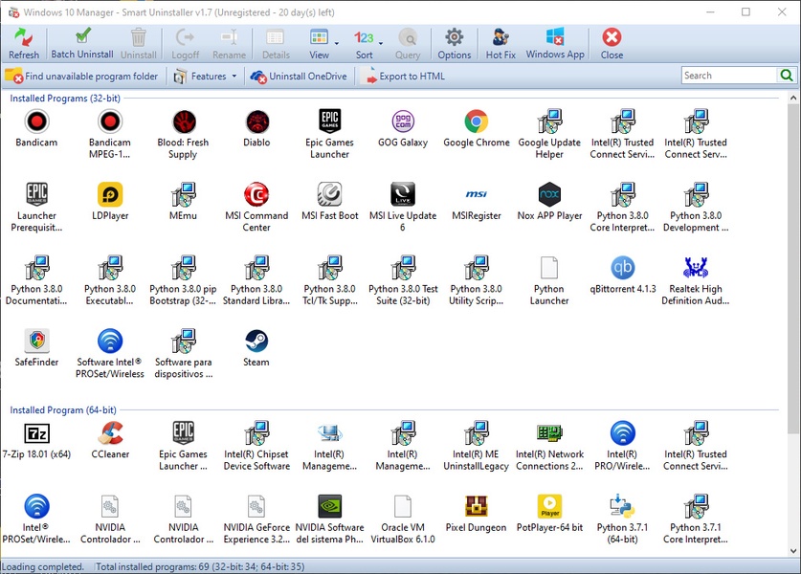Click Find unavailable program folder
The width and height of the screenshot is (801, 574).
click(x=82, y=77)
